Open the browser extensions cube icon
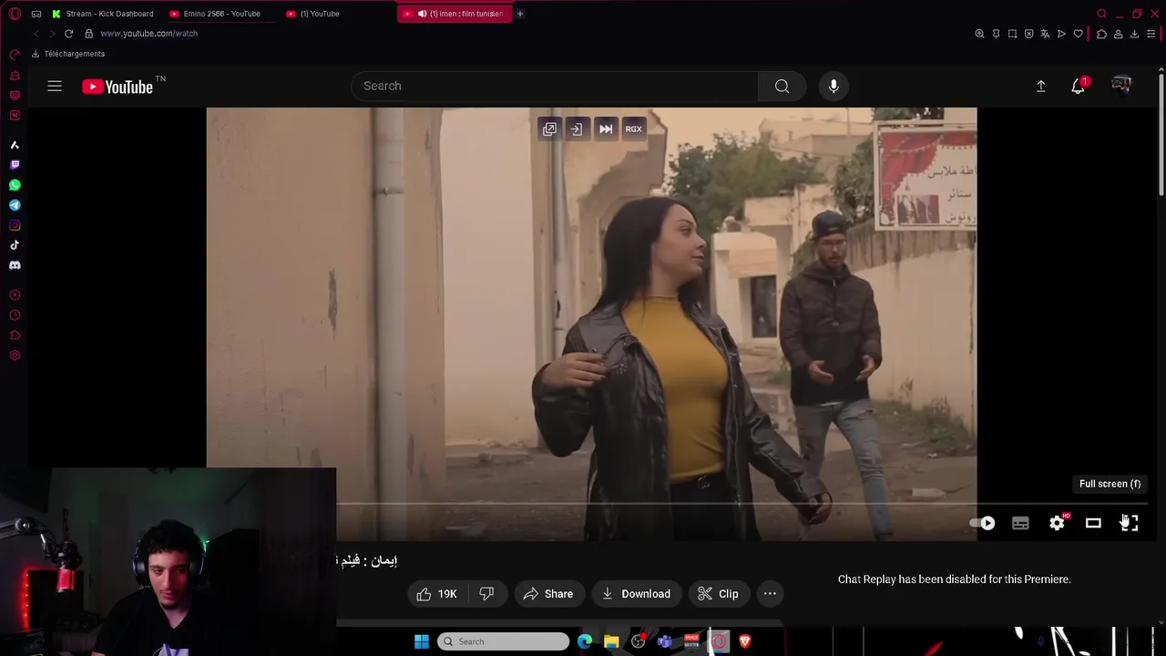The height and width of the screenshot is (656, 1166). click(x=1101, y=34)
